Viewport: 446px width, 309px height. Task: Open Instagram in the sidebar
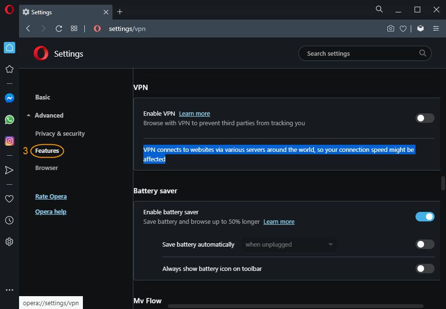[x=10, y=141]
